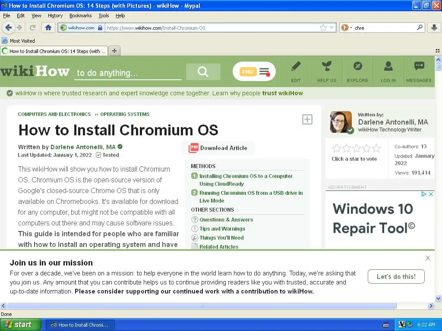The image size is (442, 331).
Task: Go to Related Articles section
Action: 219,247
